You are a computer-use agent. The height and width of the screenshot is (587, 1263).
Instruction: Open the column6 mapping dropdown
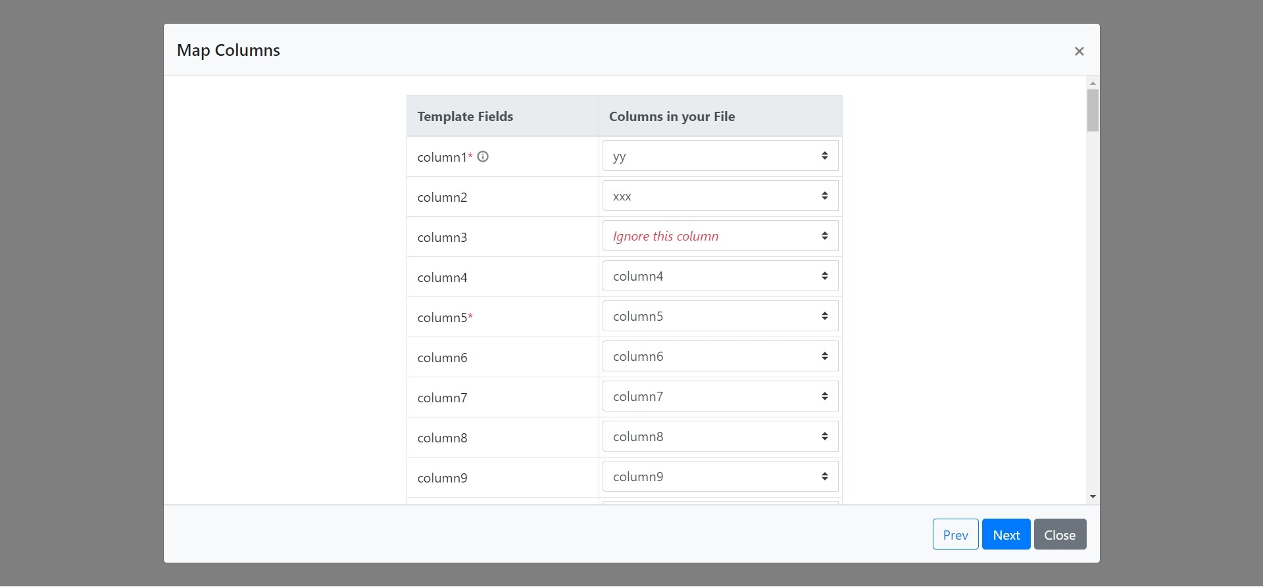720,357
